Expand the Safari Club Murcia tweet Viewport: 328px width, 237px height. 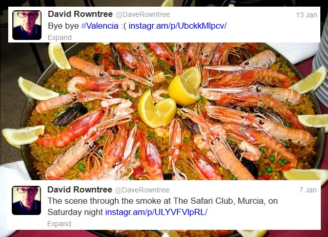click(x=59, y=224)
